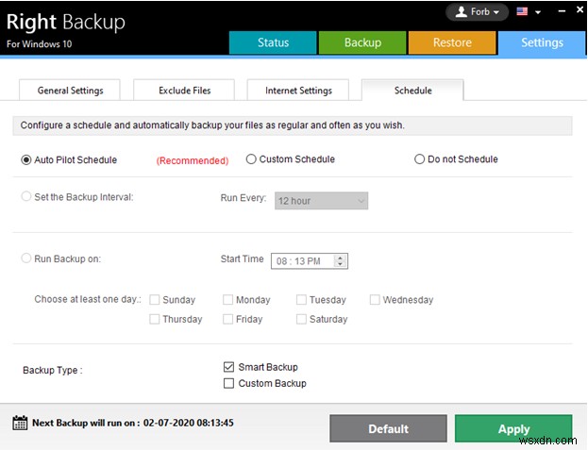Open the Exclude Files tab
The width and height of the screenshot is (588, 450).
pos(184,91)
